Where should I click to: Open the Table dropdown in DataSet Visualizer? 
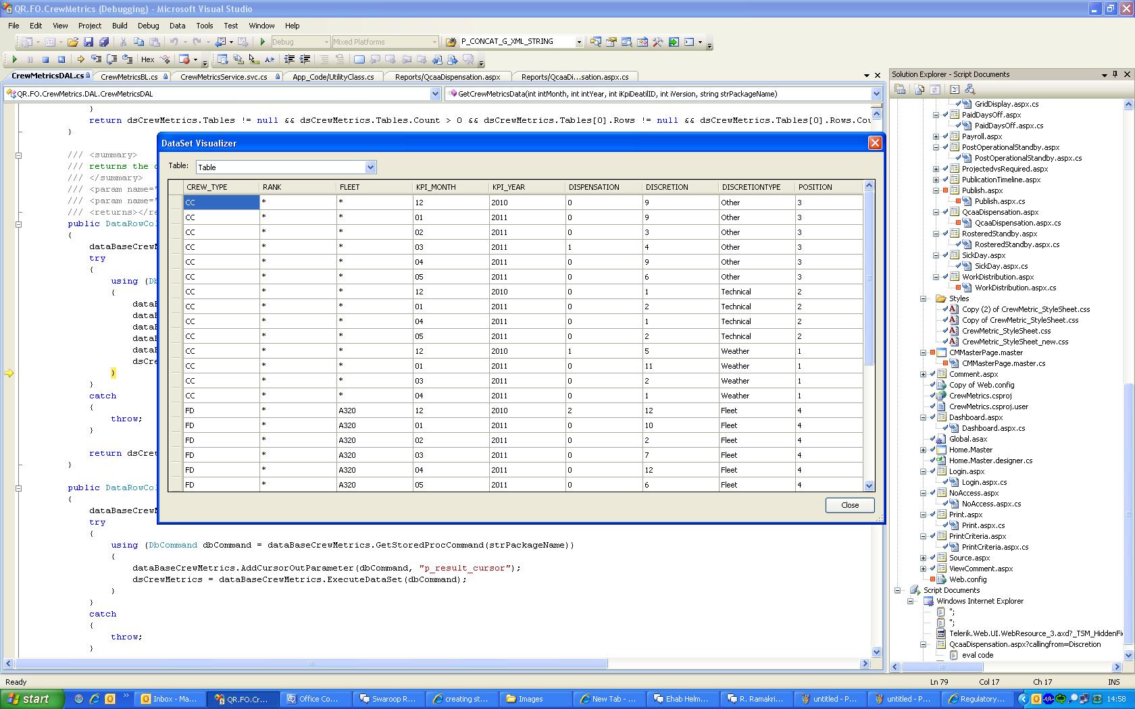[x=370, y=167]
